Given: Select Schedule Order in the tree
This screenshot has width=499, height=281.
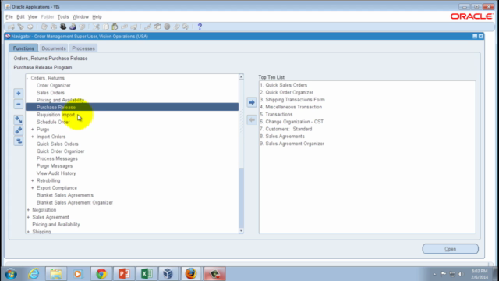Looking at the screenshot, I should (53, 122).
